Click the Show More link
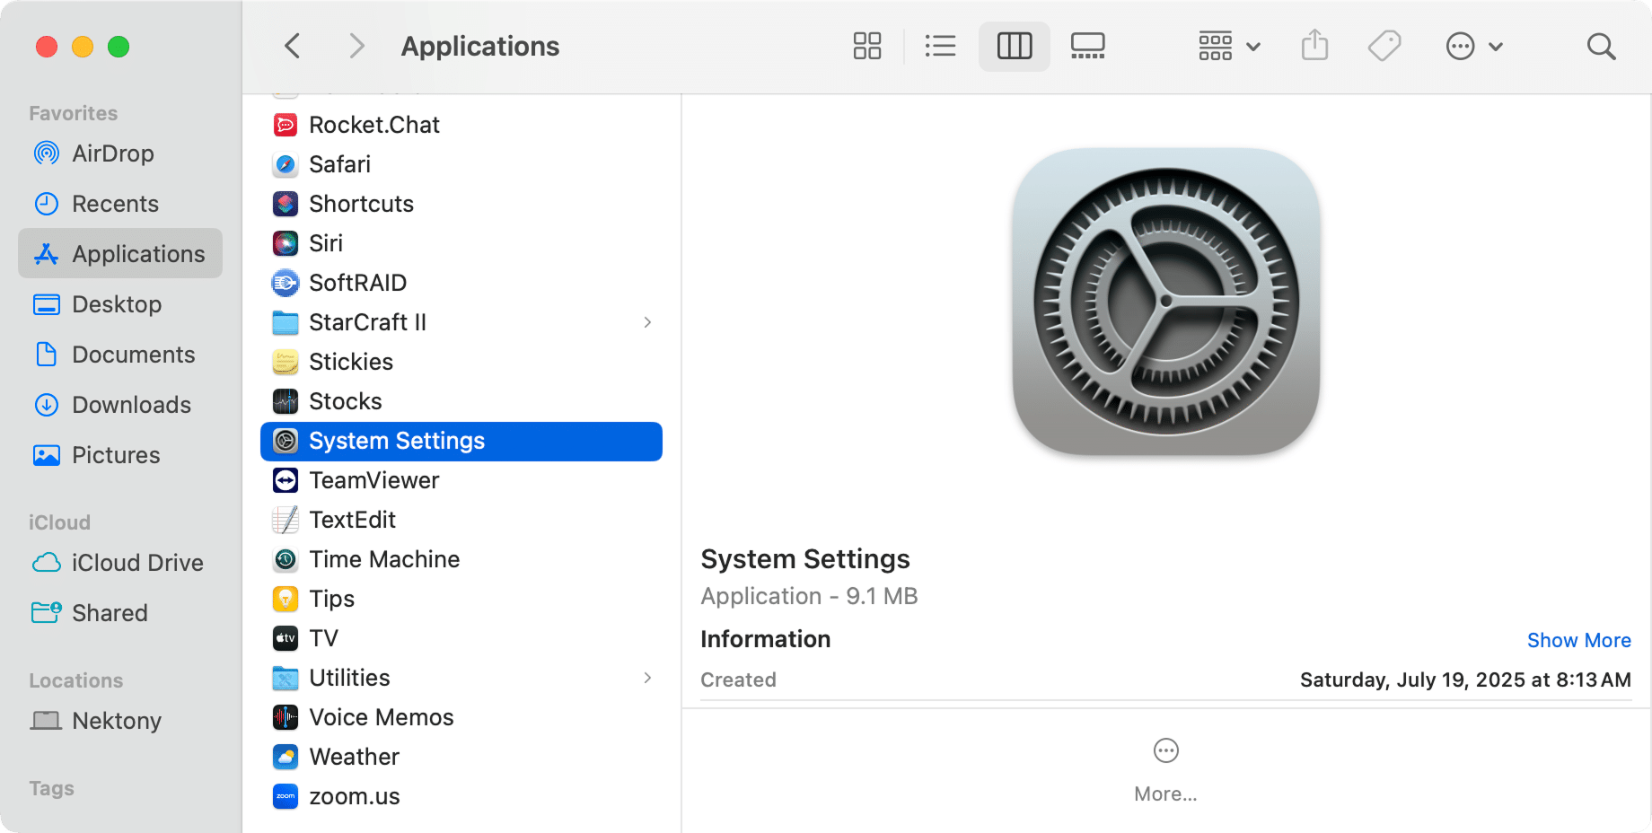 point(1578,640)
